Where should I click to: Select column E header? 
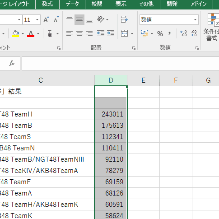click(x=143, y=80)
